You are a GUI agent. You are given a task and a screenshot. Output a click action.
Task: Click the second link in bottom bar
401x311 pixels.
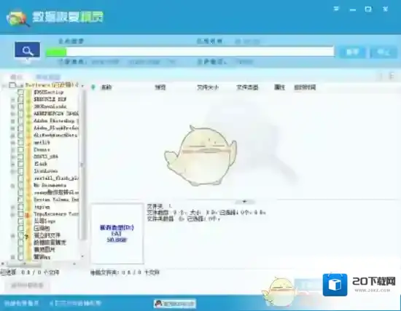75,303
